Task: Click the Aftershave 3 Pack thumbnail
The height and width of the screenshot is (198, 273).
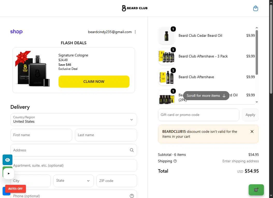Action: coord(167,56)
